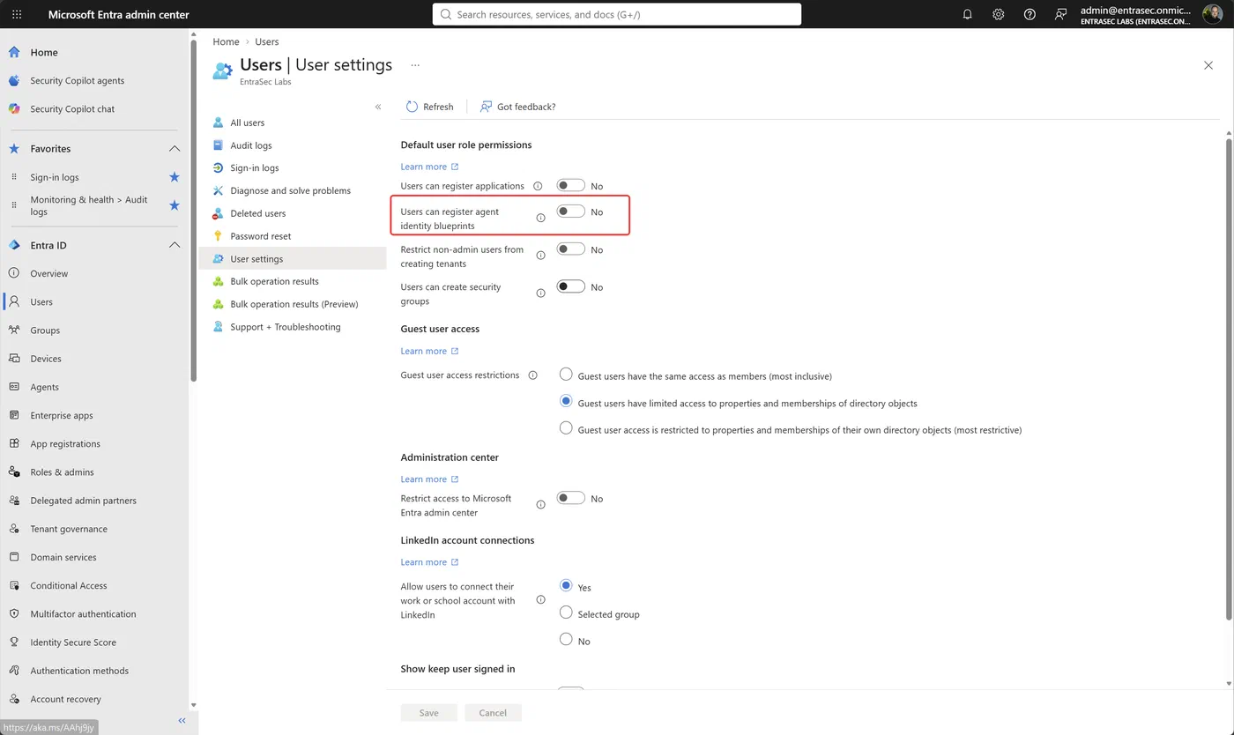Select LinkedIn Selected group radio option
Image resolution: width=1234 pixels, height=735 pixels.
(x=566, y=612)
